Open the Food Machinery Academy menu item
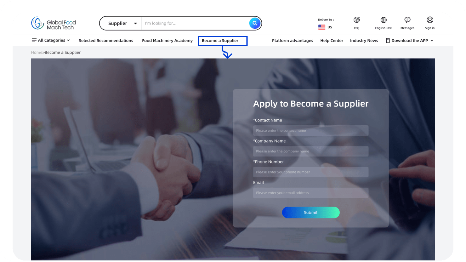Screen dimensions: 466x262 167,41
